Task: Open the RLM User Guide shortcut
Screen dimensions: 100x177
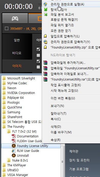Action: 28,151
